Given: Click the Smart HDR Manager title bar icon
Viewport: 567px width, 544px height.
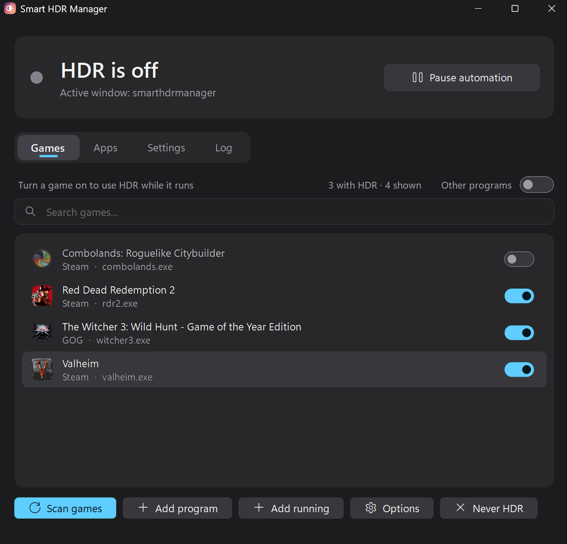Looking at the screenshot, I should pyautogui.click(x=10, y=9).
